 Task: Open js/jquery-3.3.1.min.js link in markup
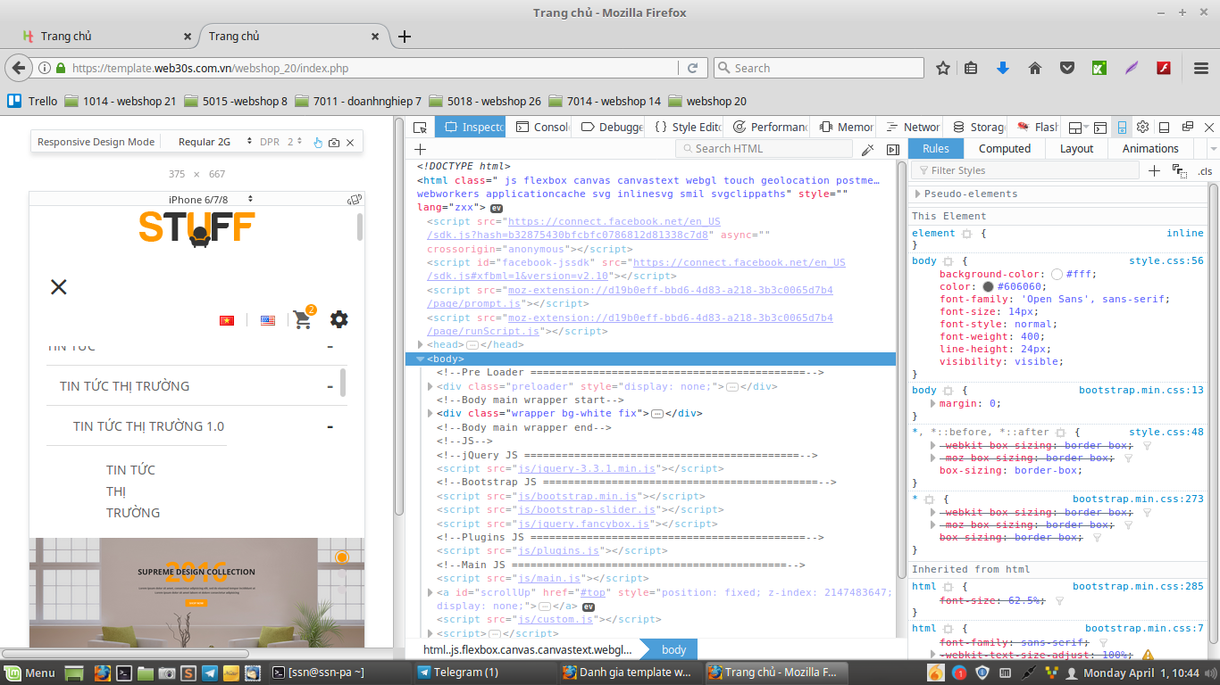tap(588, 468)
